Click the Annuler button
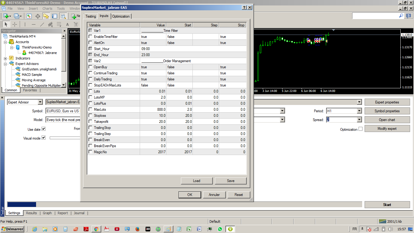The width and height of the screenshot is (414, 233). 214,195
